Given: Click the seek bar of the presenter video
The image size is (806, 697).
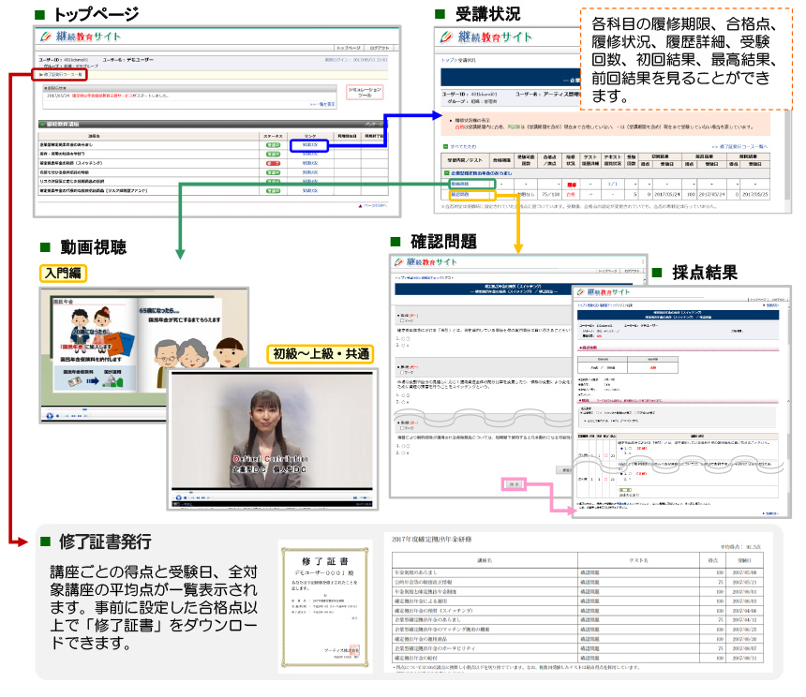Looking at the screenshot, I should (x=272, y=492).
